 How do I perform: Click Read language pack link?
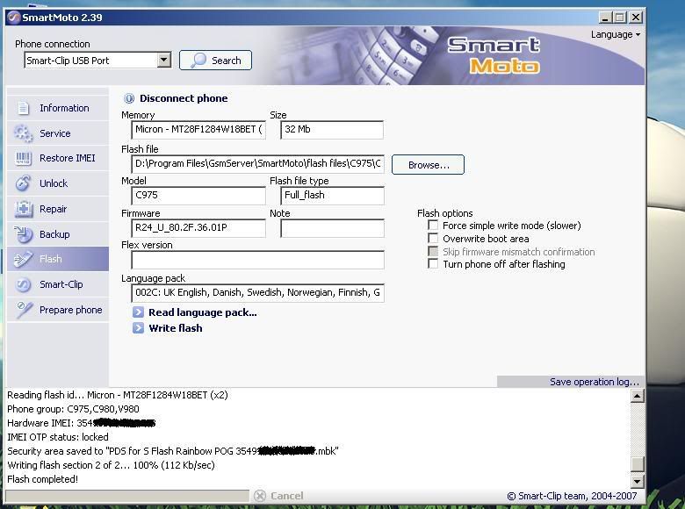tap(203, 312)
